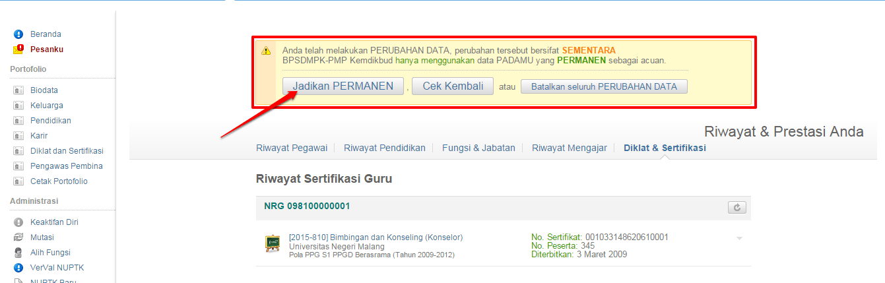The height and width of the screenshot is (283, 885).
Task: Click the Bimbingan dan Konseling (Konselor) entry
Action: [x=376, y=237]
